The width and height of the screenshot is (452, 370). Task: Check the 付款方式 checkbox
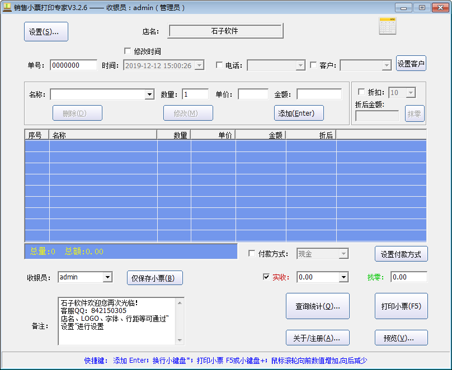click(252, 253)
